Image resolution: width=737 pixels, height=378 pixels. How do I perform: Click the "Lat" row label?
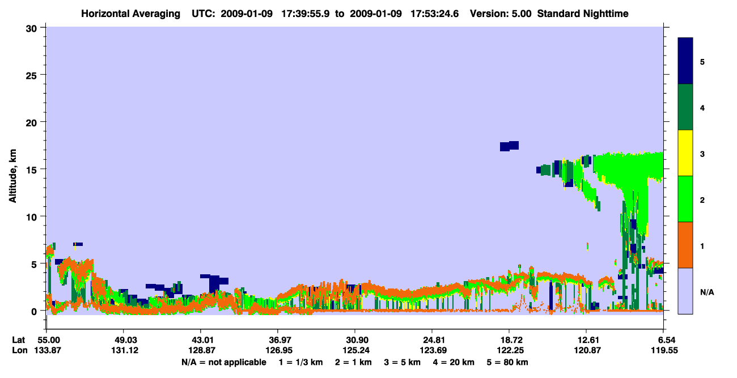pyautogui.click(x=19, y=339)
